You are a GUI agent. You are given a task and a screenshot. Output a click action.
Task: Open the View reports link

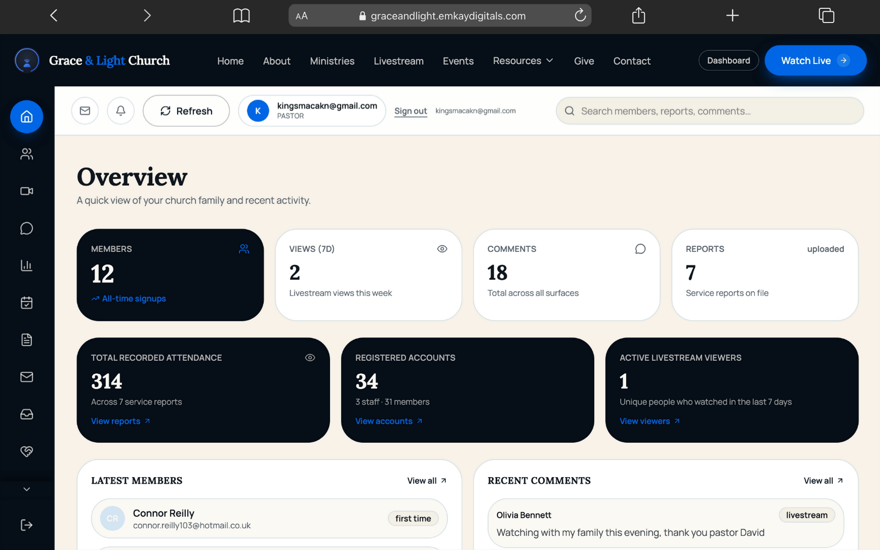120,421
